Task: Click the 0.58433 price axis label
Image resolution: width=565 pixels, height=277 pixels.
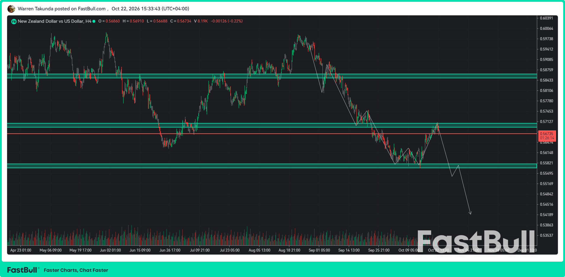Action: click(x=546, y=80)
